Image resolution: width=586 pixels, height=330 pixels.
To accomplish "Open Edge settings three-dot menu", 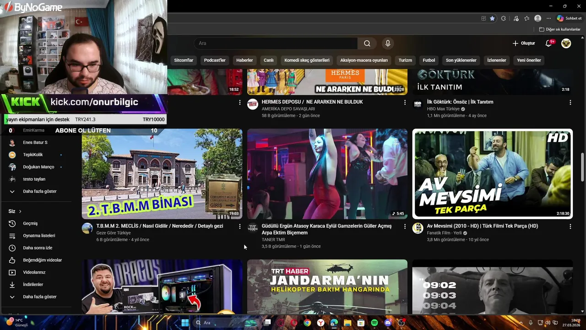I will pyautogui.click(x=548, y=18).
